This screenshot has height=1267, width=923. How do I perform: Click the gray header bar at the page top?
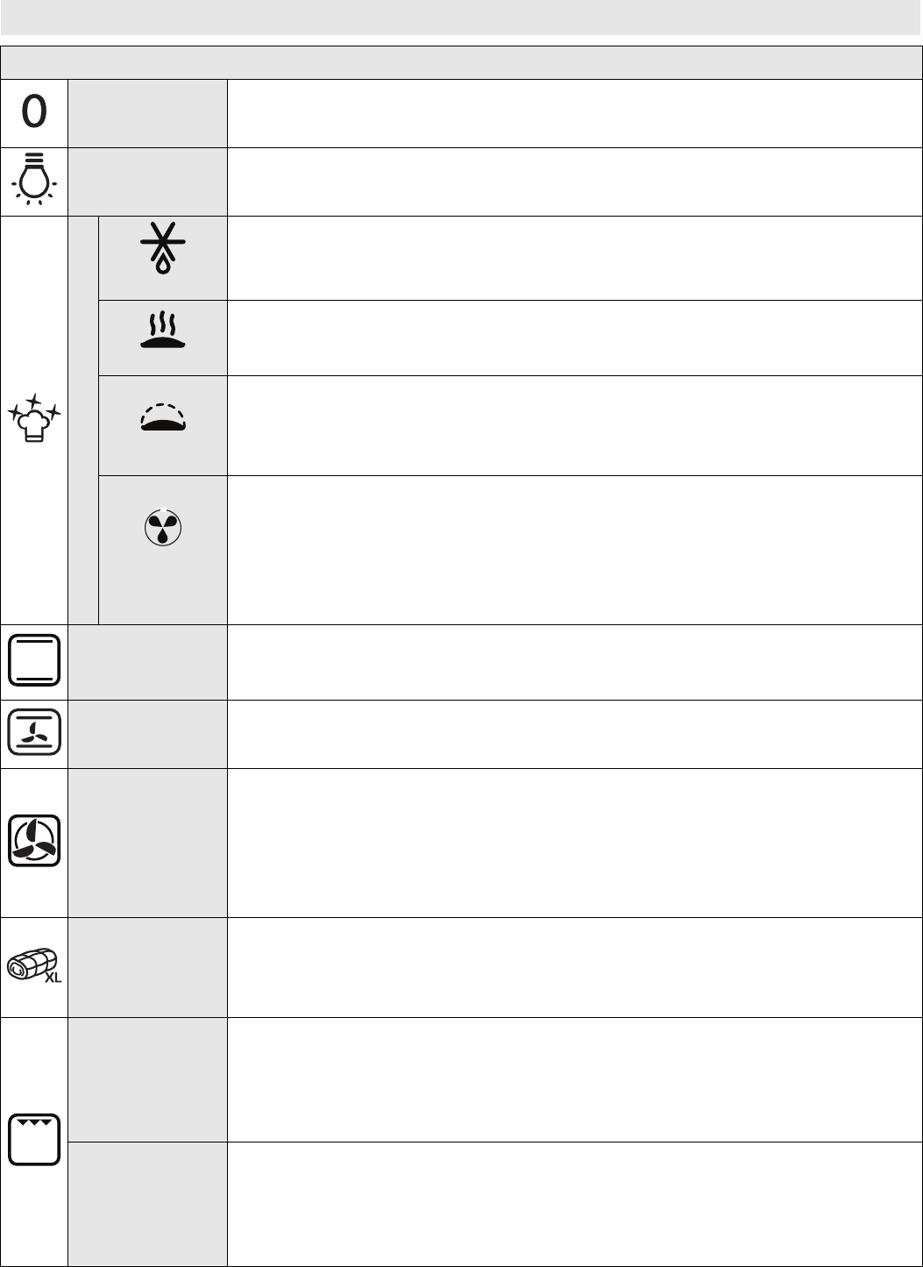[x=461, y=18]
